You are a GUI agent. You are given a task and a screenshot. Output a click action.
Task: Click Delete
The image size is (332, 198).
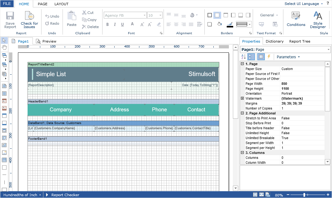(x=90, y=27)
